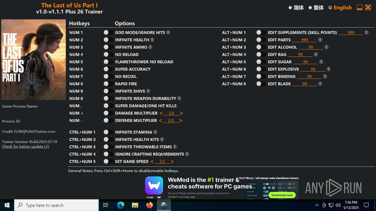
Task: Open Task View on the taskbar
Action: pyautogui.click(x=106, y=205)
